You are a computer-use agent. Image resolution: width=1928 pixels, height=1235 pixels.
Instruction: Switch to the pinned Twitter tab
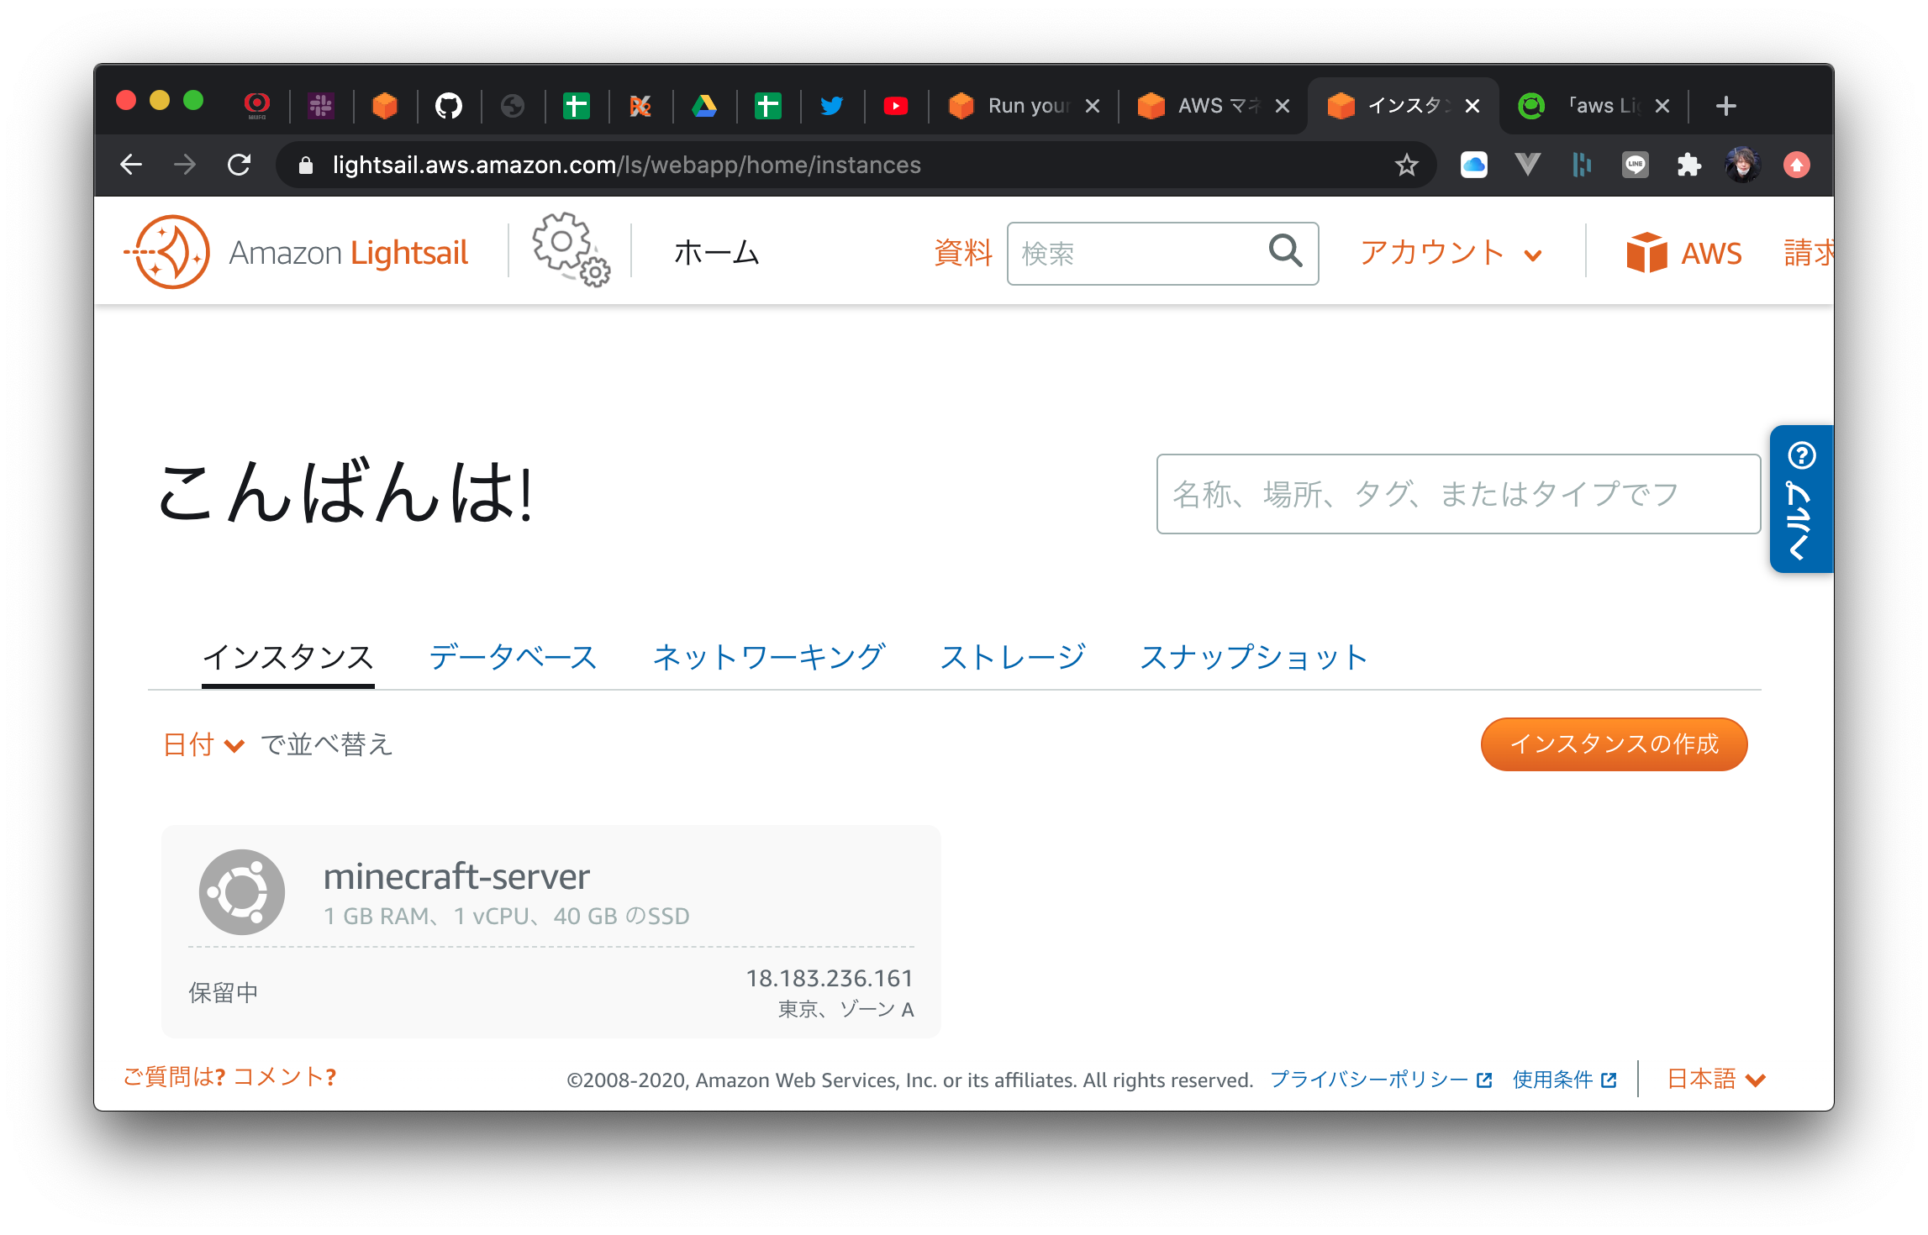click(832, 106)
